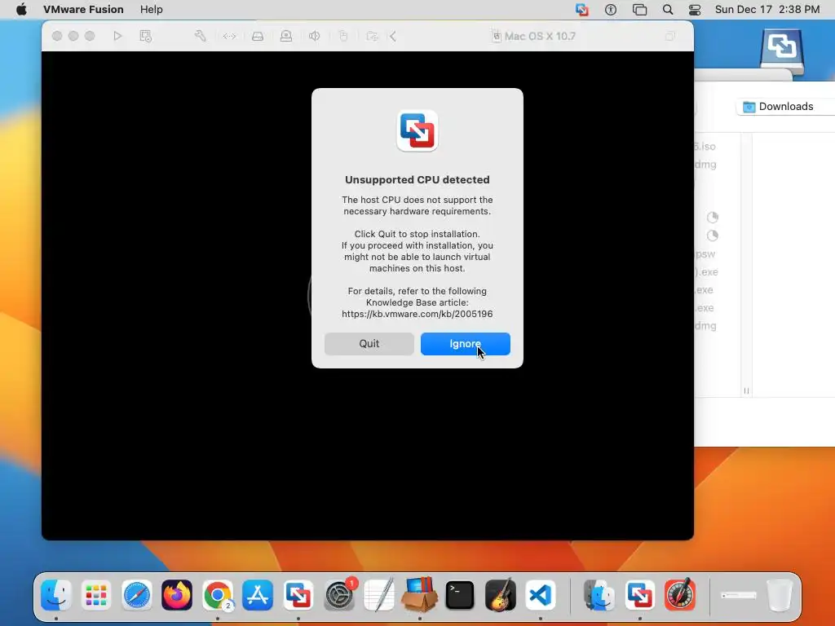The width and height of the screenshot is (835, 626).
Task: Click VMware Fusion icon left of System Settings
Action: pos(298,594)
